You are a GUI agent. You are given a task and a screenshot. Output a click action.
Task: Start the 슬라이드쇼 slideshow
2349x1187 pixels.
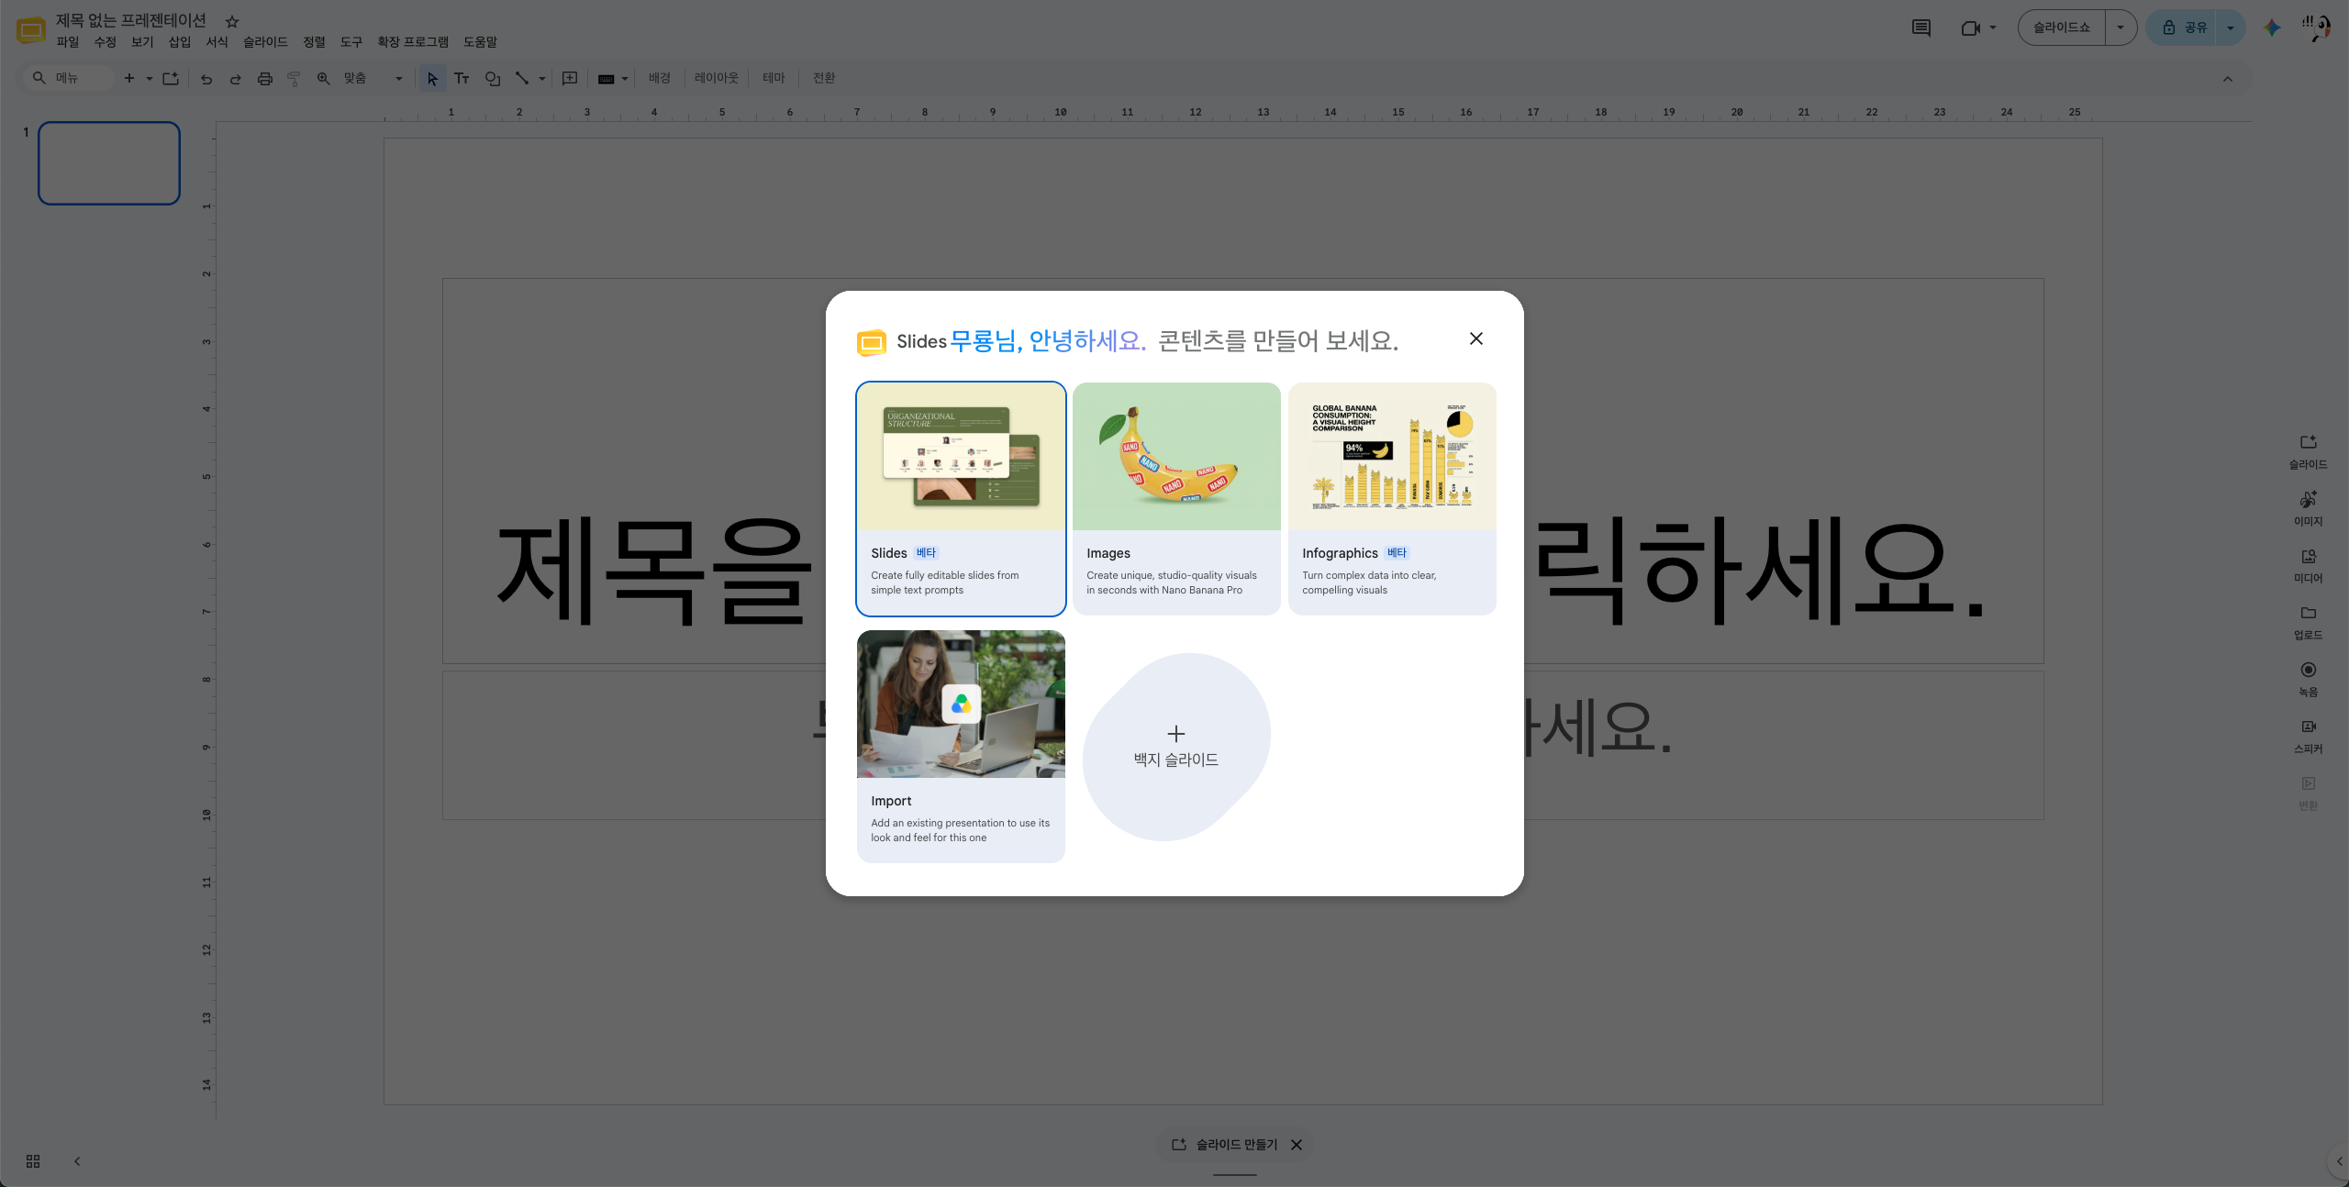click(x=2062, y=28)
